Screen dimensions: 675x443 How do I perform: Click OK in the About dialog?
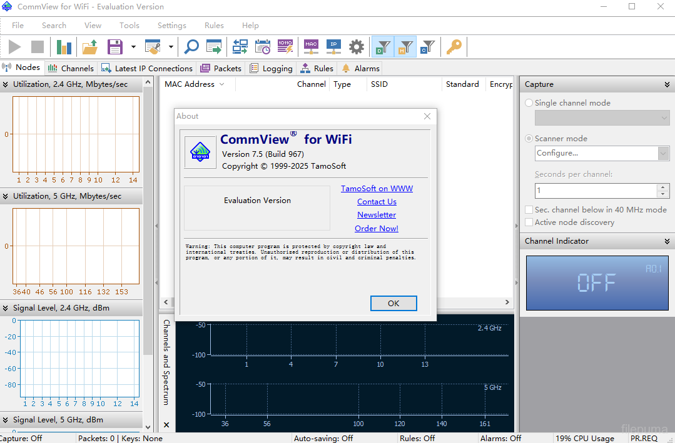point(393,303)
